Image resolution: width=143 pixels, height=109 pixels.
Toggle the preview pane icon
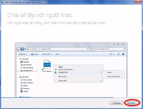tap(118, 54)
